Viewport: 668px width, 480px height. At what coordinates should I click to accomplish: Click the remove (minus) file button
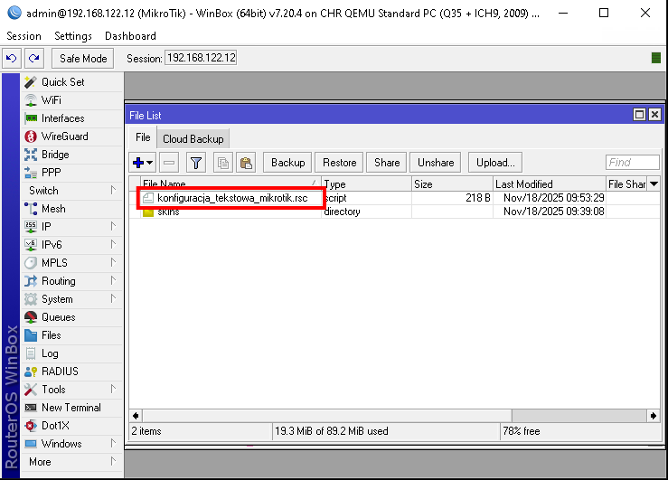(169, 163)
